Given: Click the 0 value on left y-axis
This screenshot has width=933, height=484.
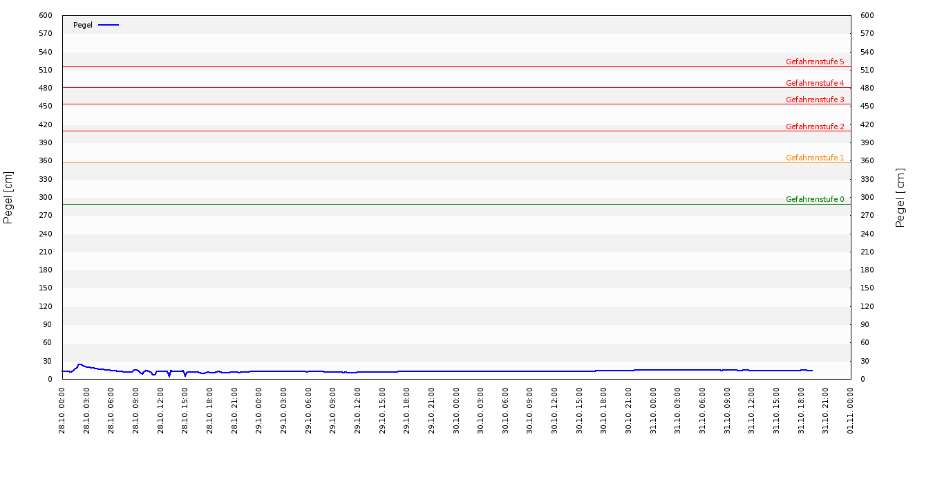Looking at the screenshot, I should (x=50, y=379).
